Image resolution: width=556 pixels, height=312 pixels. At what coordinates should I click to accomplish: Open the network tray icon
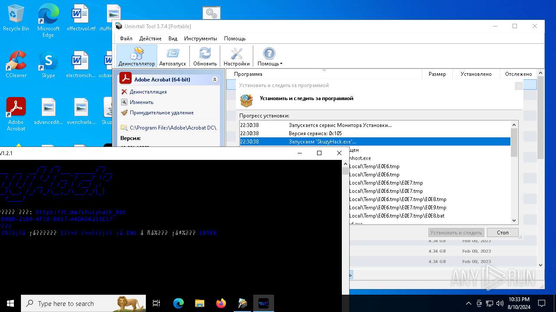click(490, 303)
